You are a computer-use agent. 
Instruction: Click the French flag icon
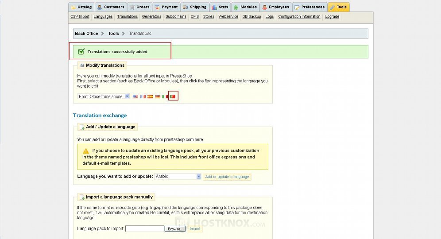pyautogui.click(x=143, y=96)
